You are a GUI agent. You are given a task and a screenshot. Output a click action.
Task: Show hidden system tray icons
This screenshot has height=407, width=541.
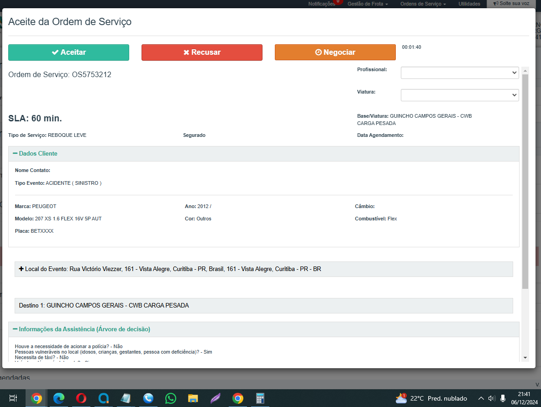point(481,398)
